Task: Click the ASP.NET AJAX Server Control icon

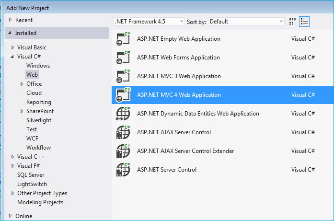Action: pyautogui.click(x=124, y=132)
